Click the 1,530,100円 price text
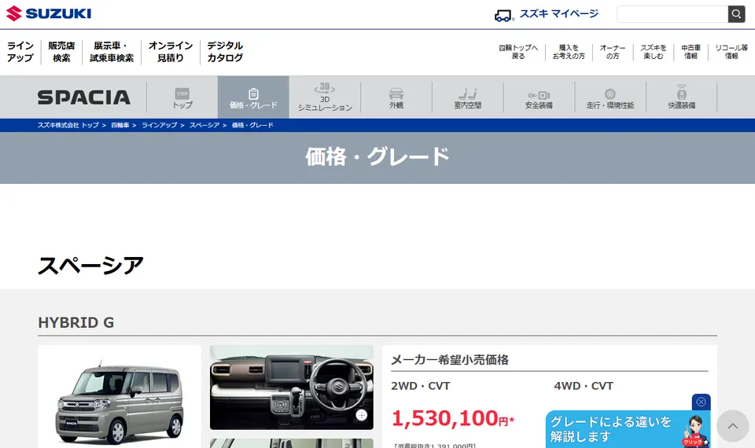 (x=453, y=418)
